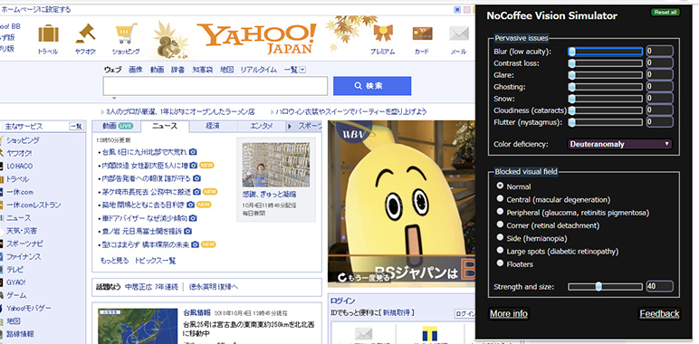Open the news photo thumbnail 感謝、ぎゅっと凝縮
Screen dimensions: 699x344
click(x=275, y=165)
